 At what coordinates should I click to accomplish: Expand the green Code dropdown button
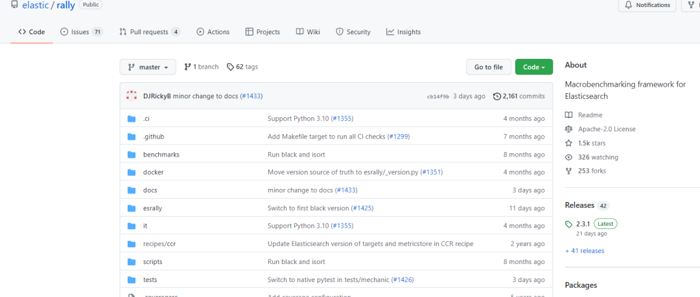(x=534, y=67)
